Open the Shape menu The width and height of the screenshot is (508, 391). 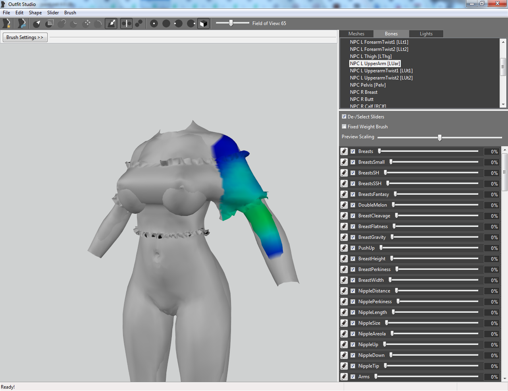pos(35,13)
